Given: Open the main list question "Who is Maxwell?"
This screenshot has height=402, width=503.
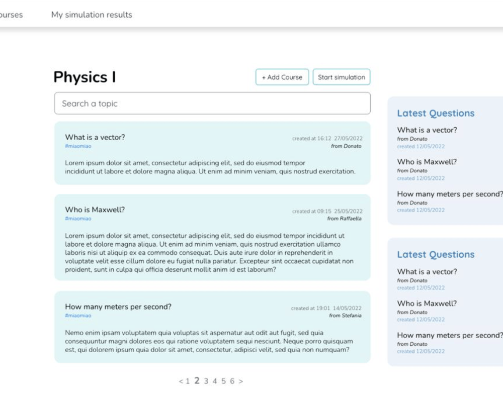Looking at the screenshot, I should point(95,210).
